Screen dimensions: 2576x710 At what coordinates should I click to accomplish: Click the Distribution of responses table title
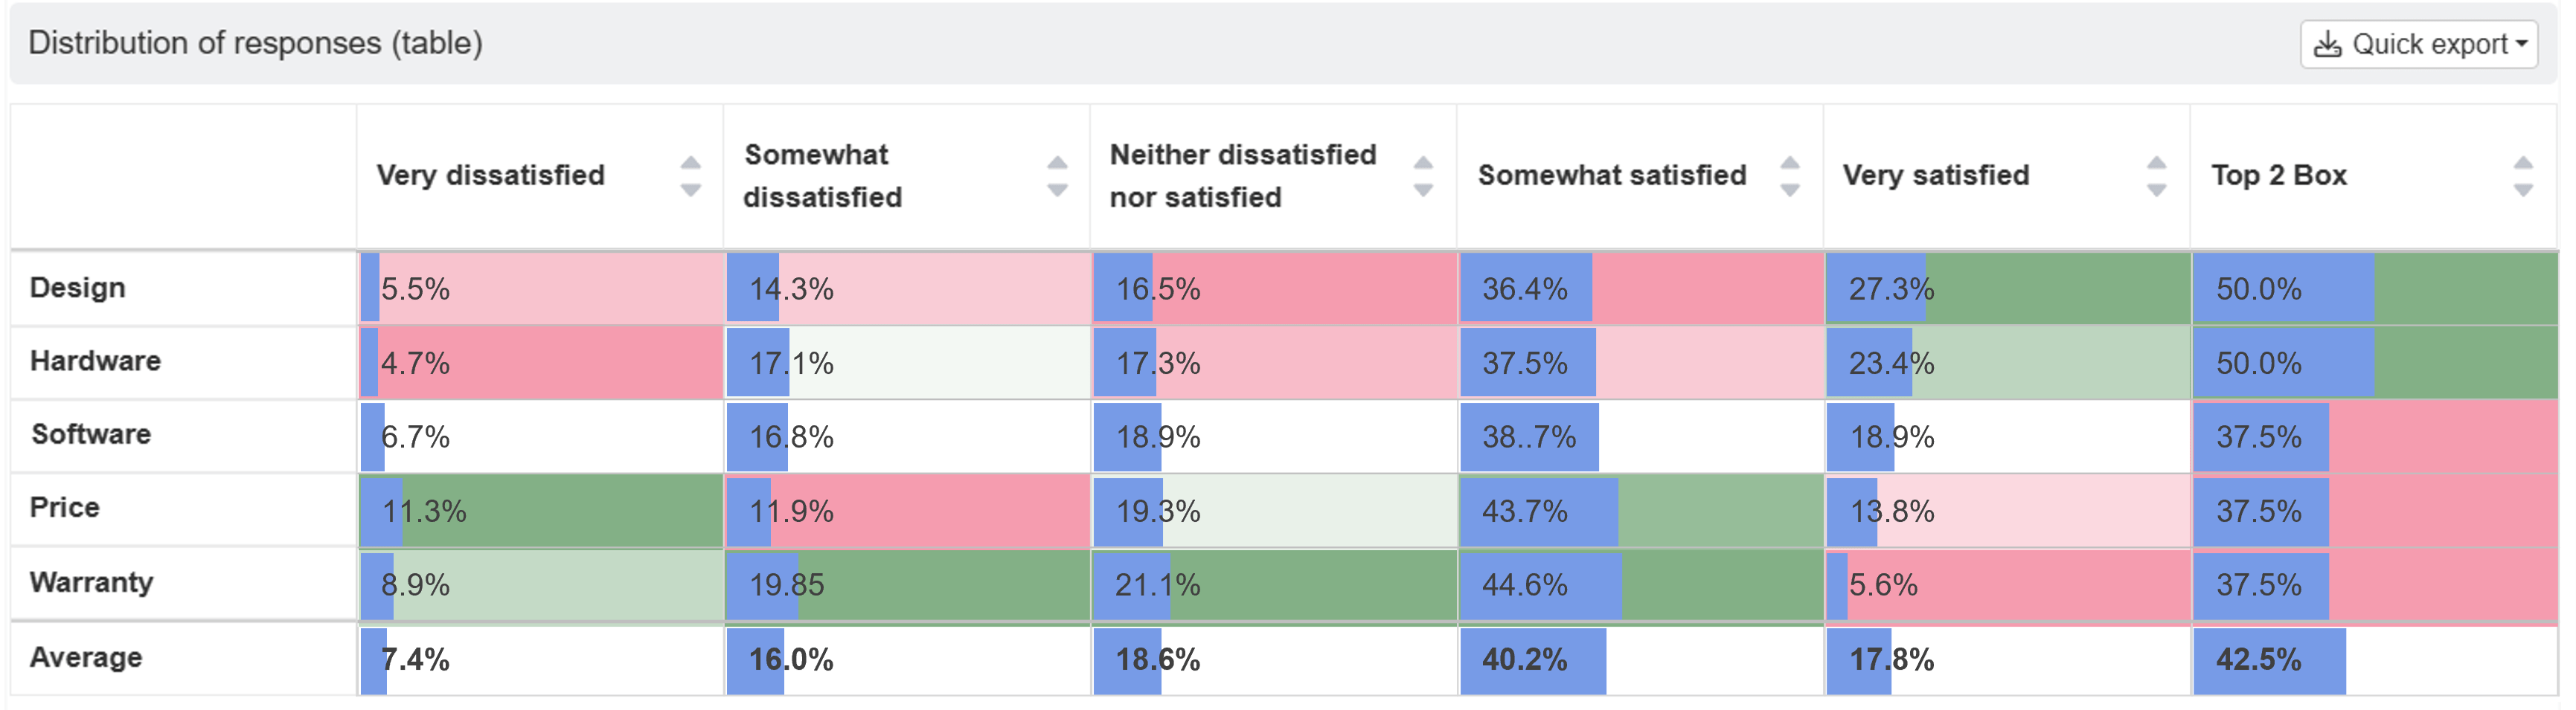pyautogui.click(x=256, y=43)
